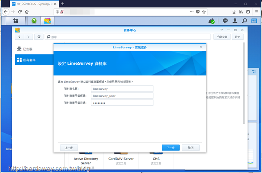The width and height of the screenshot is (262, 173).
Task: Toggle the DSM widgets panel icon
Action: pyautogui.click(x=254, y=21)
